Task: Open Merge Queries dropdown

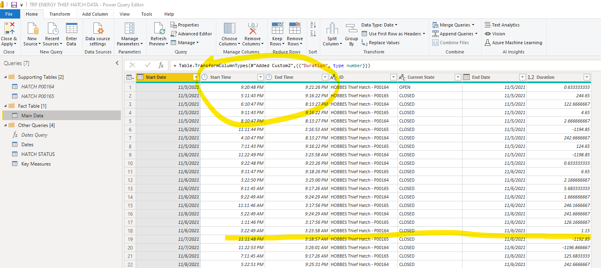Action: pos(453,25)
